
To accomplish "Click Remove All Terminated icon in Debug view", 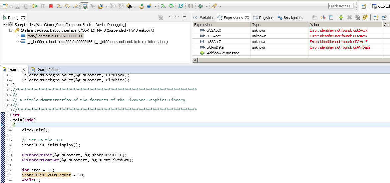I will 161,17.
